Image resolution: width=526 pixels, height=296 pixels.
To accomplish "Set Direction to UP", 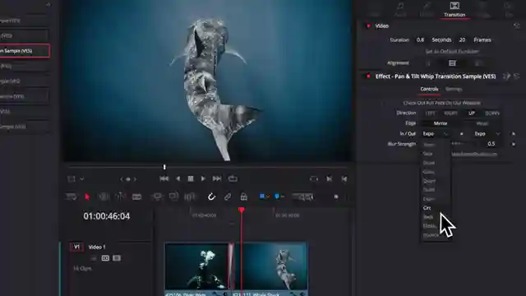I will pyautogui.click(x=471, y=113).
